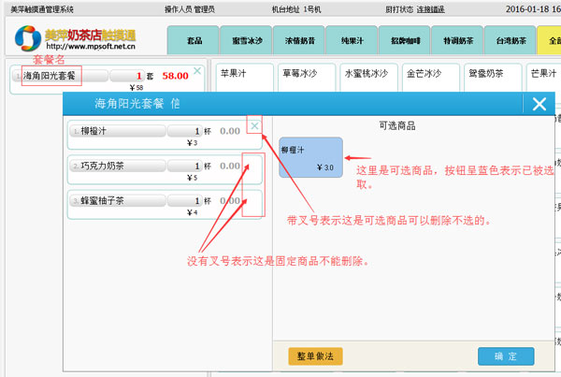Close the 海角阳光套餐 dialog

[539, 104]
